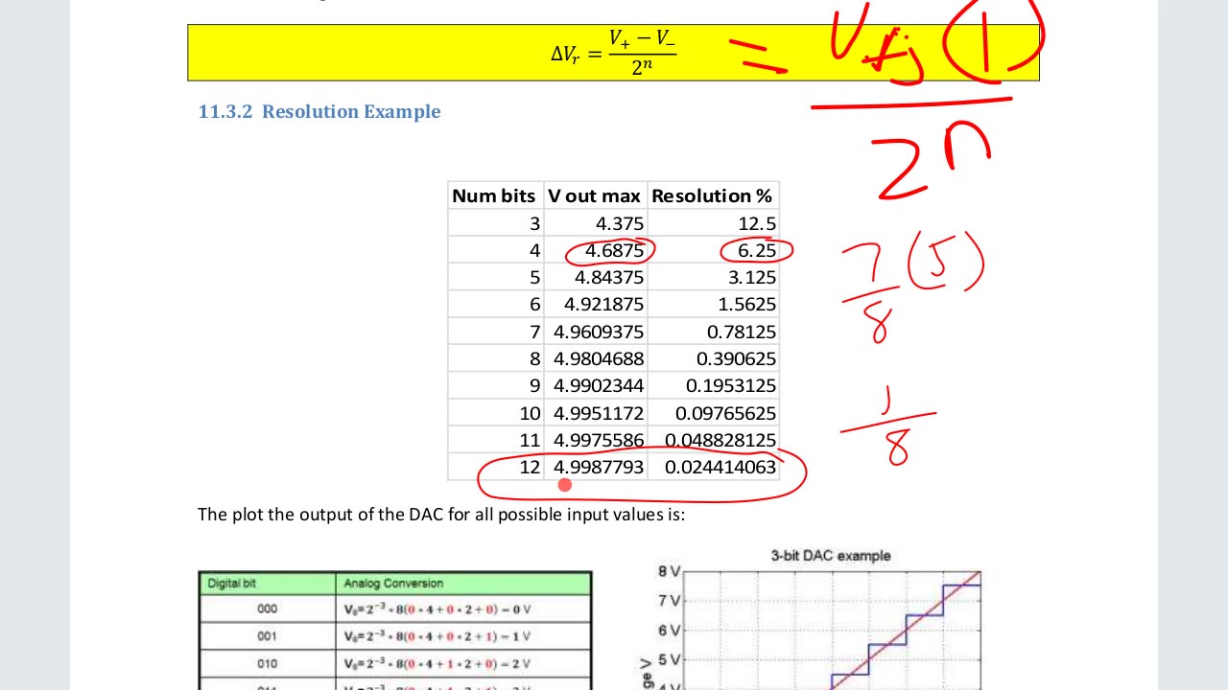The height and width of the screenshot is (690, 1228).
Task: Select the resolution value 0.048828125
Action: 721,440
